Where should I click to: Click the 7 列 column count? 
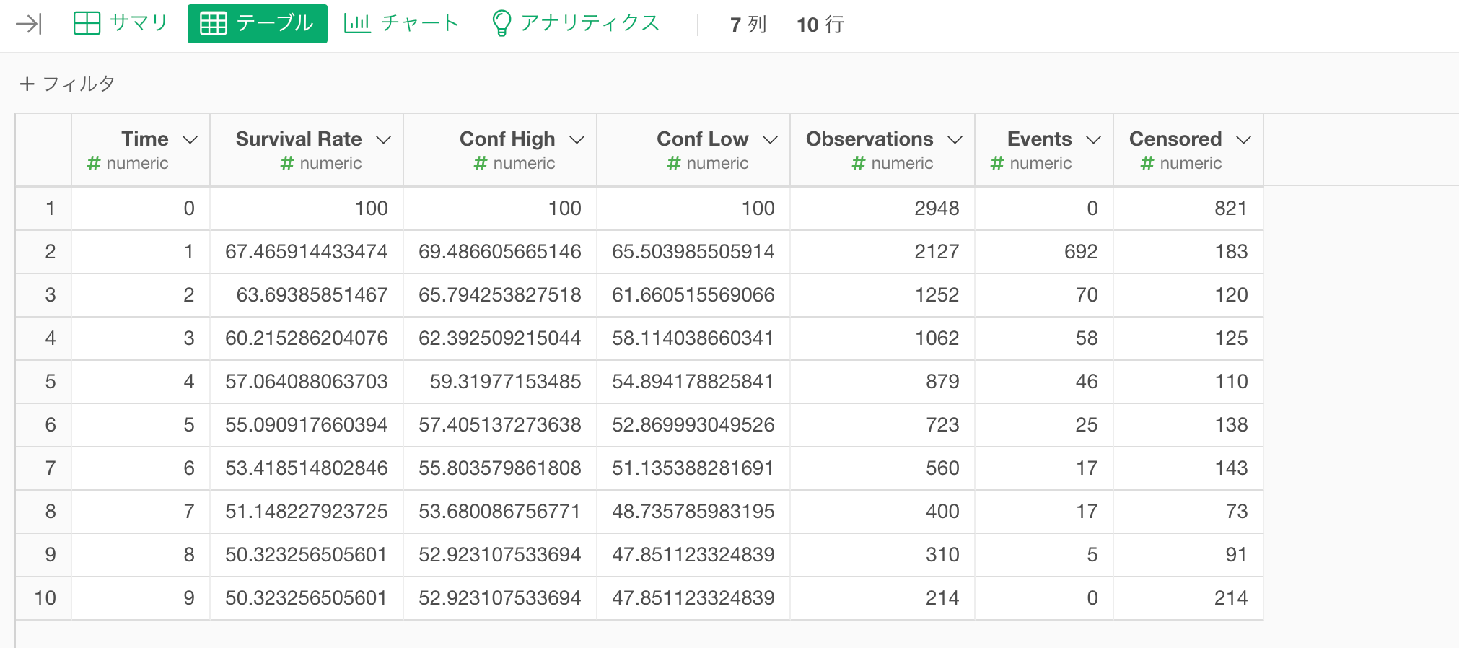coord(748,25)
